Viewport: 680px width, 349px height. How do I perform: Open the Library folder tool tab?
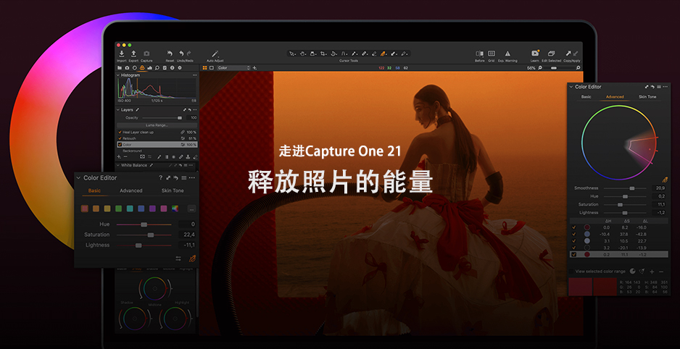120,68
